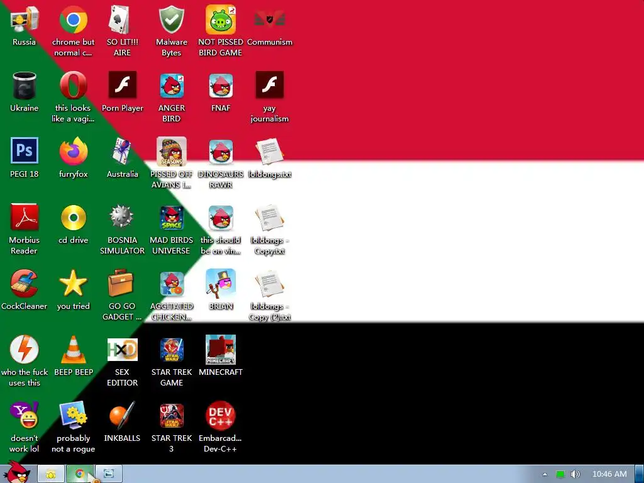The height and width of the screenshot is (483, 644).
Task: Open the MAD BIRDS UNIVERSE Space icon
Action: (x=171, y=218)
